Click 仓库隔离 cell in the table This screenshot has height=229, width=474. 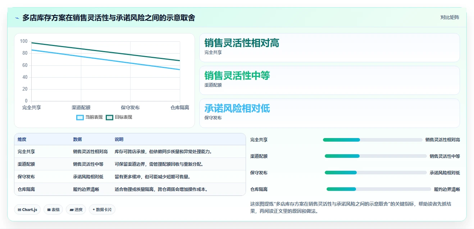tap(26, 189)
